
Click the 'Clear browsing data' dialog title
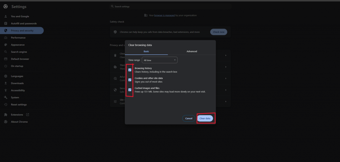140,45
